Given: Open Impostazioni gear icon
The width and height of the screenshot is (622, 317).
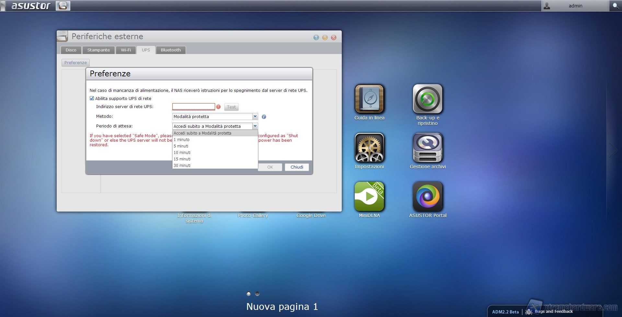Looking at the screenshot, I should pos(369,148).
